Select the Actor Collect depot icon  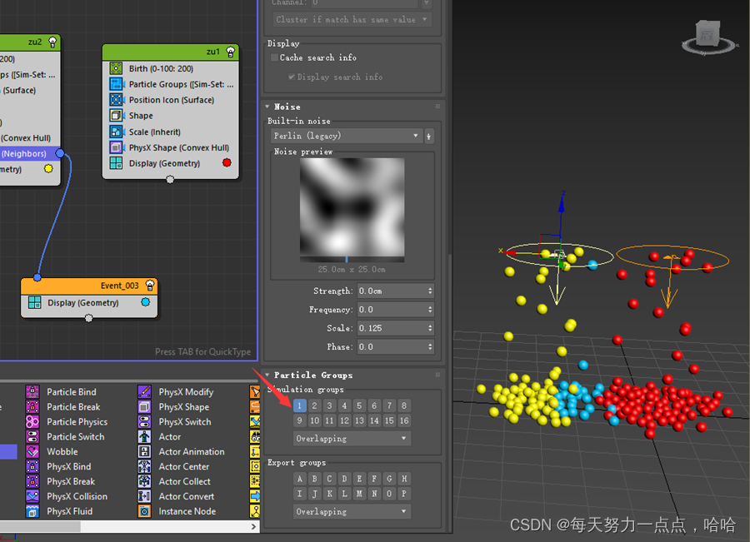pos(144,481)
